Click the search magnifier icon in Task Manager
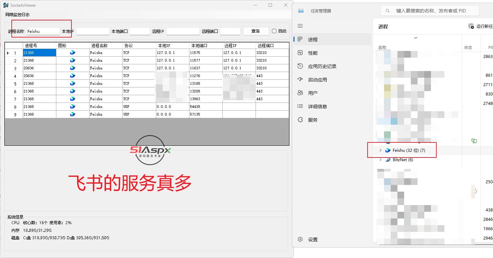 pyautogui.click(x=388, y=11)
